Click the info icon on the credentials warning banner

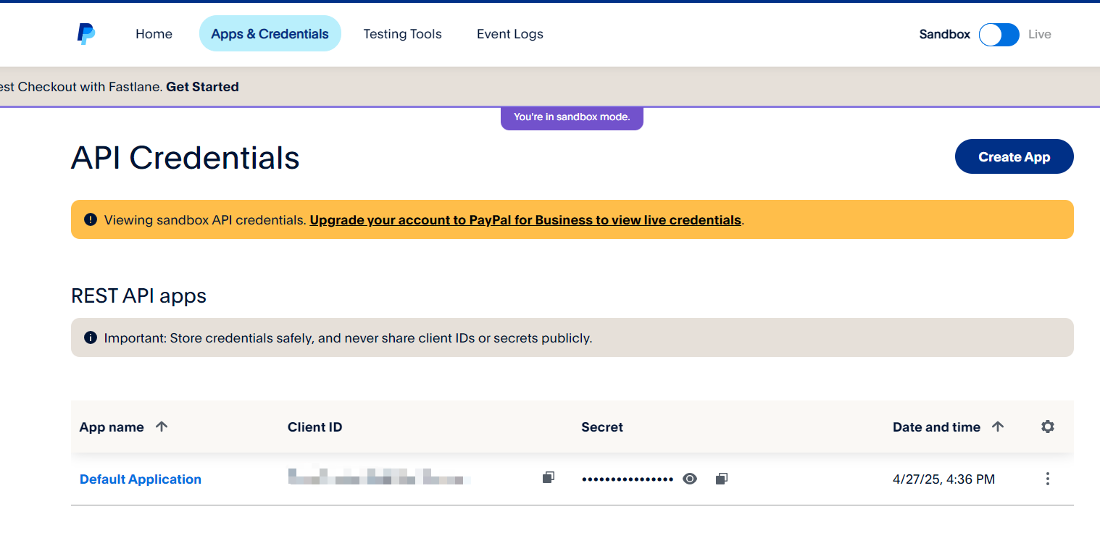(x=91, y=219)
